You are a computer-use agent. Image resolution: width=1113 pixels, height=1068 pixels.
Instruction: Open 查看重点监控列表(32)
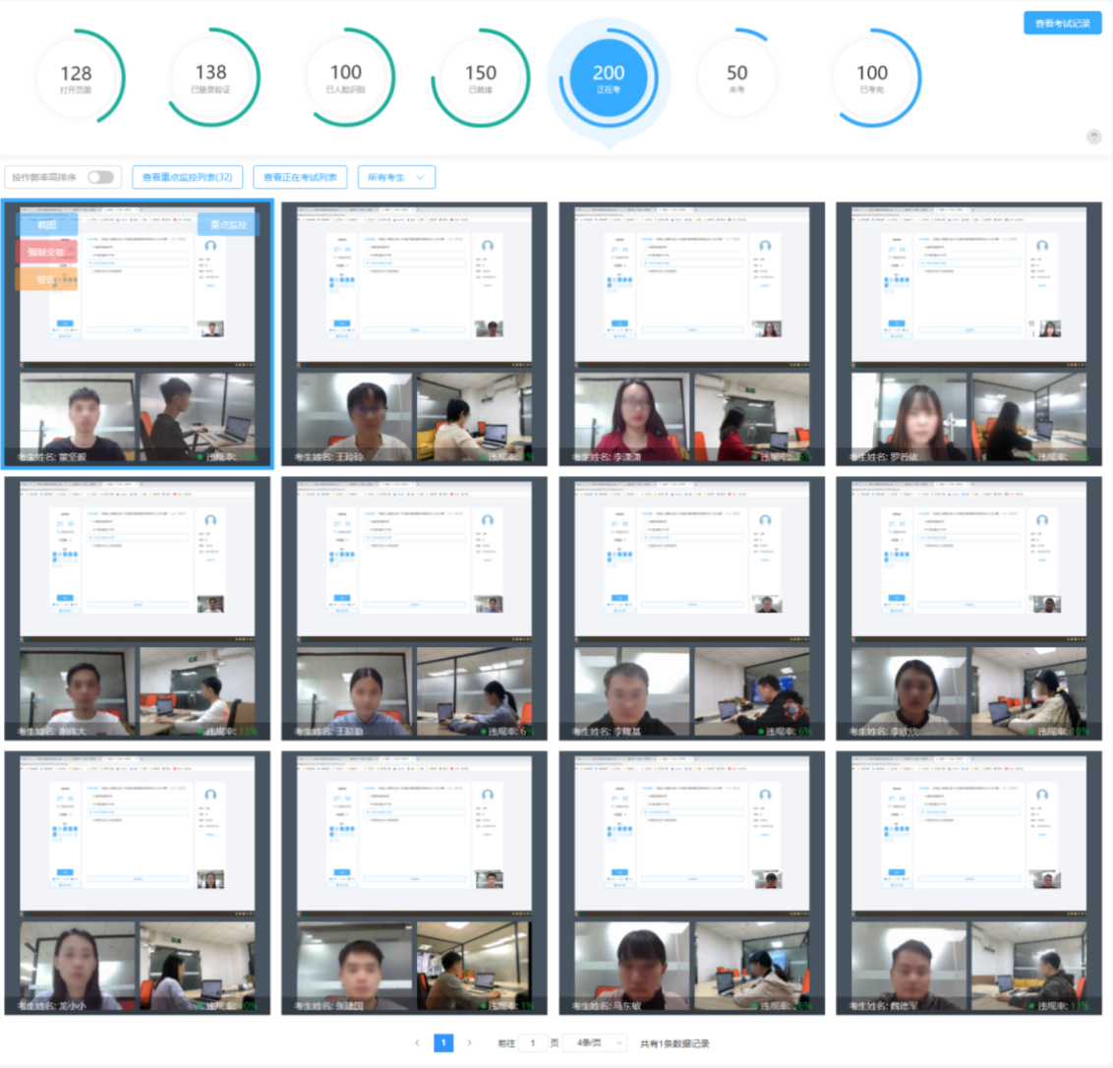pyautogui.click(x=187, y=178)
